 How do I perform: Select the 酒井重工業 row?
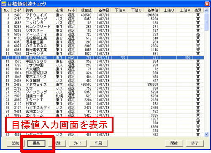[103, 42]
